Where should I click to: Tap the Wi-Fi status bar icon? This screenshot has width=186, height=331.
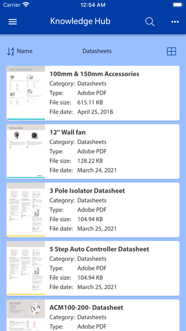tap(26, 5)
